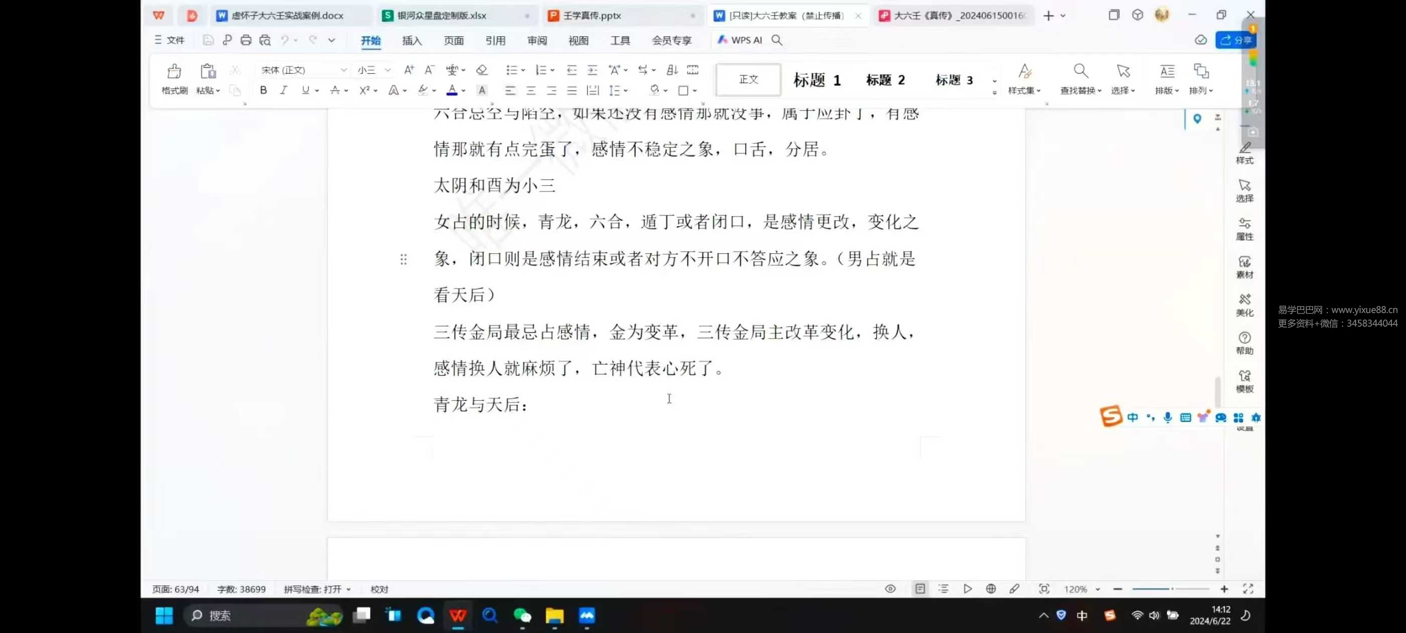Toggle eye protection mode in status bar
This screenshot has height=633, width=1406.
[x=890, y=589]
